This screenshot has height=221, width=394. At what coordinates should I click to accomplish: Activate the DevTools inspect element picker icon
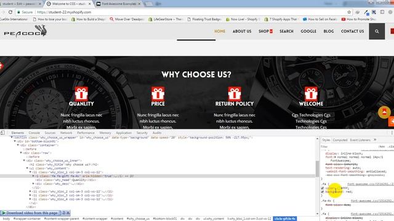[x=2, y=133]
